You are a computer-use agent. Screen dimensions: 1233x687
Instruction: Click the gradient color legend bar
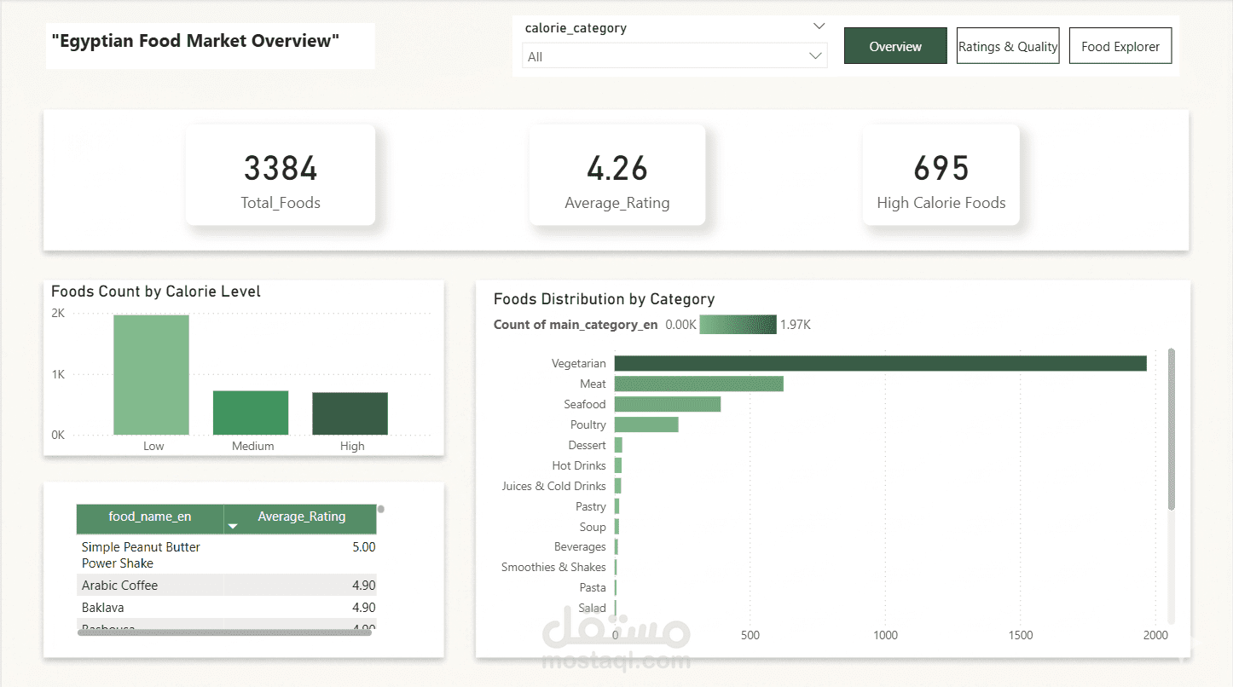click(x=738, y=325)
